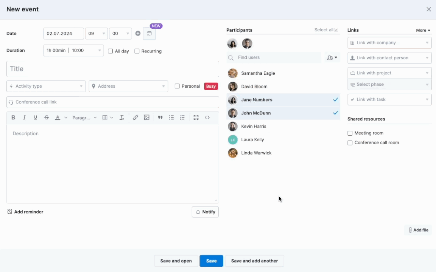Image resolution: width=436 pixels, height=272 pixels.
Task: Toggle the Select all participants checkbox
Action: click(336, 30)
